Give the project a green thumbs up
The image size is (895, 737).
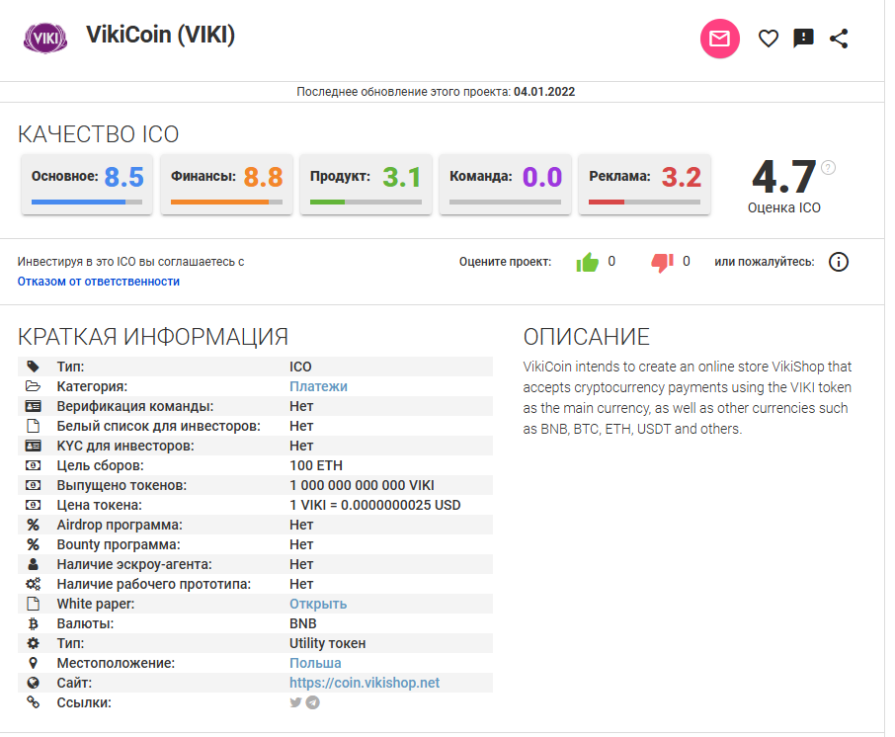click(588, 262)
